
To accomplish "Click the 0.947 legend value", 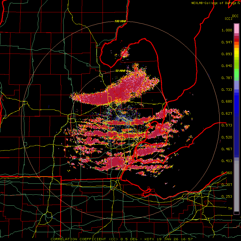I will point(227,42).
